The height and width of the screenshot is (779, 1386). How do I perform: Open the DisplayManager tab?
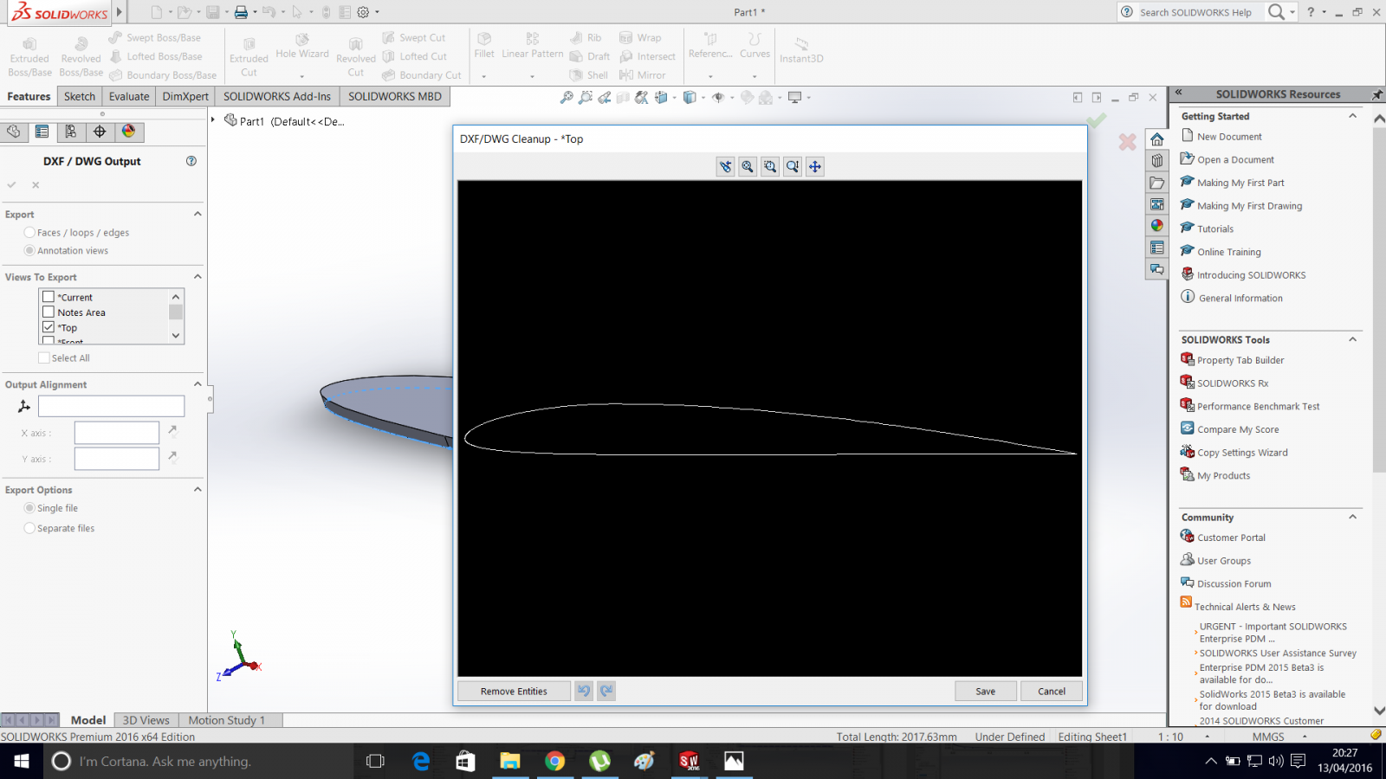[129, 132]
